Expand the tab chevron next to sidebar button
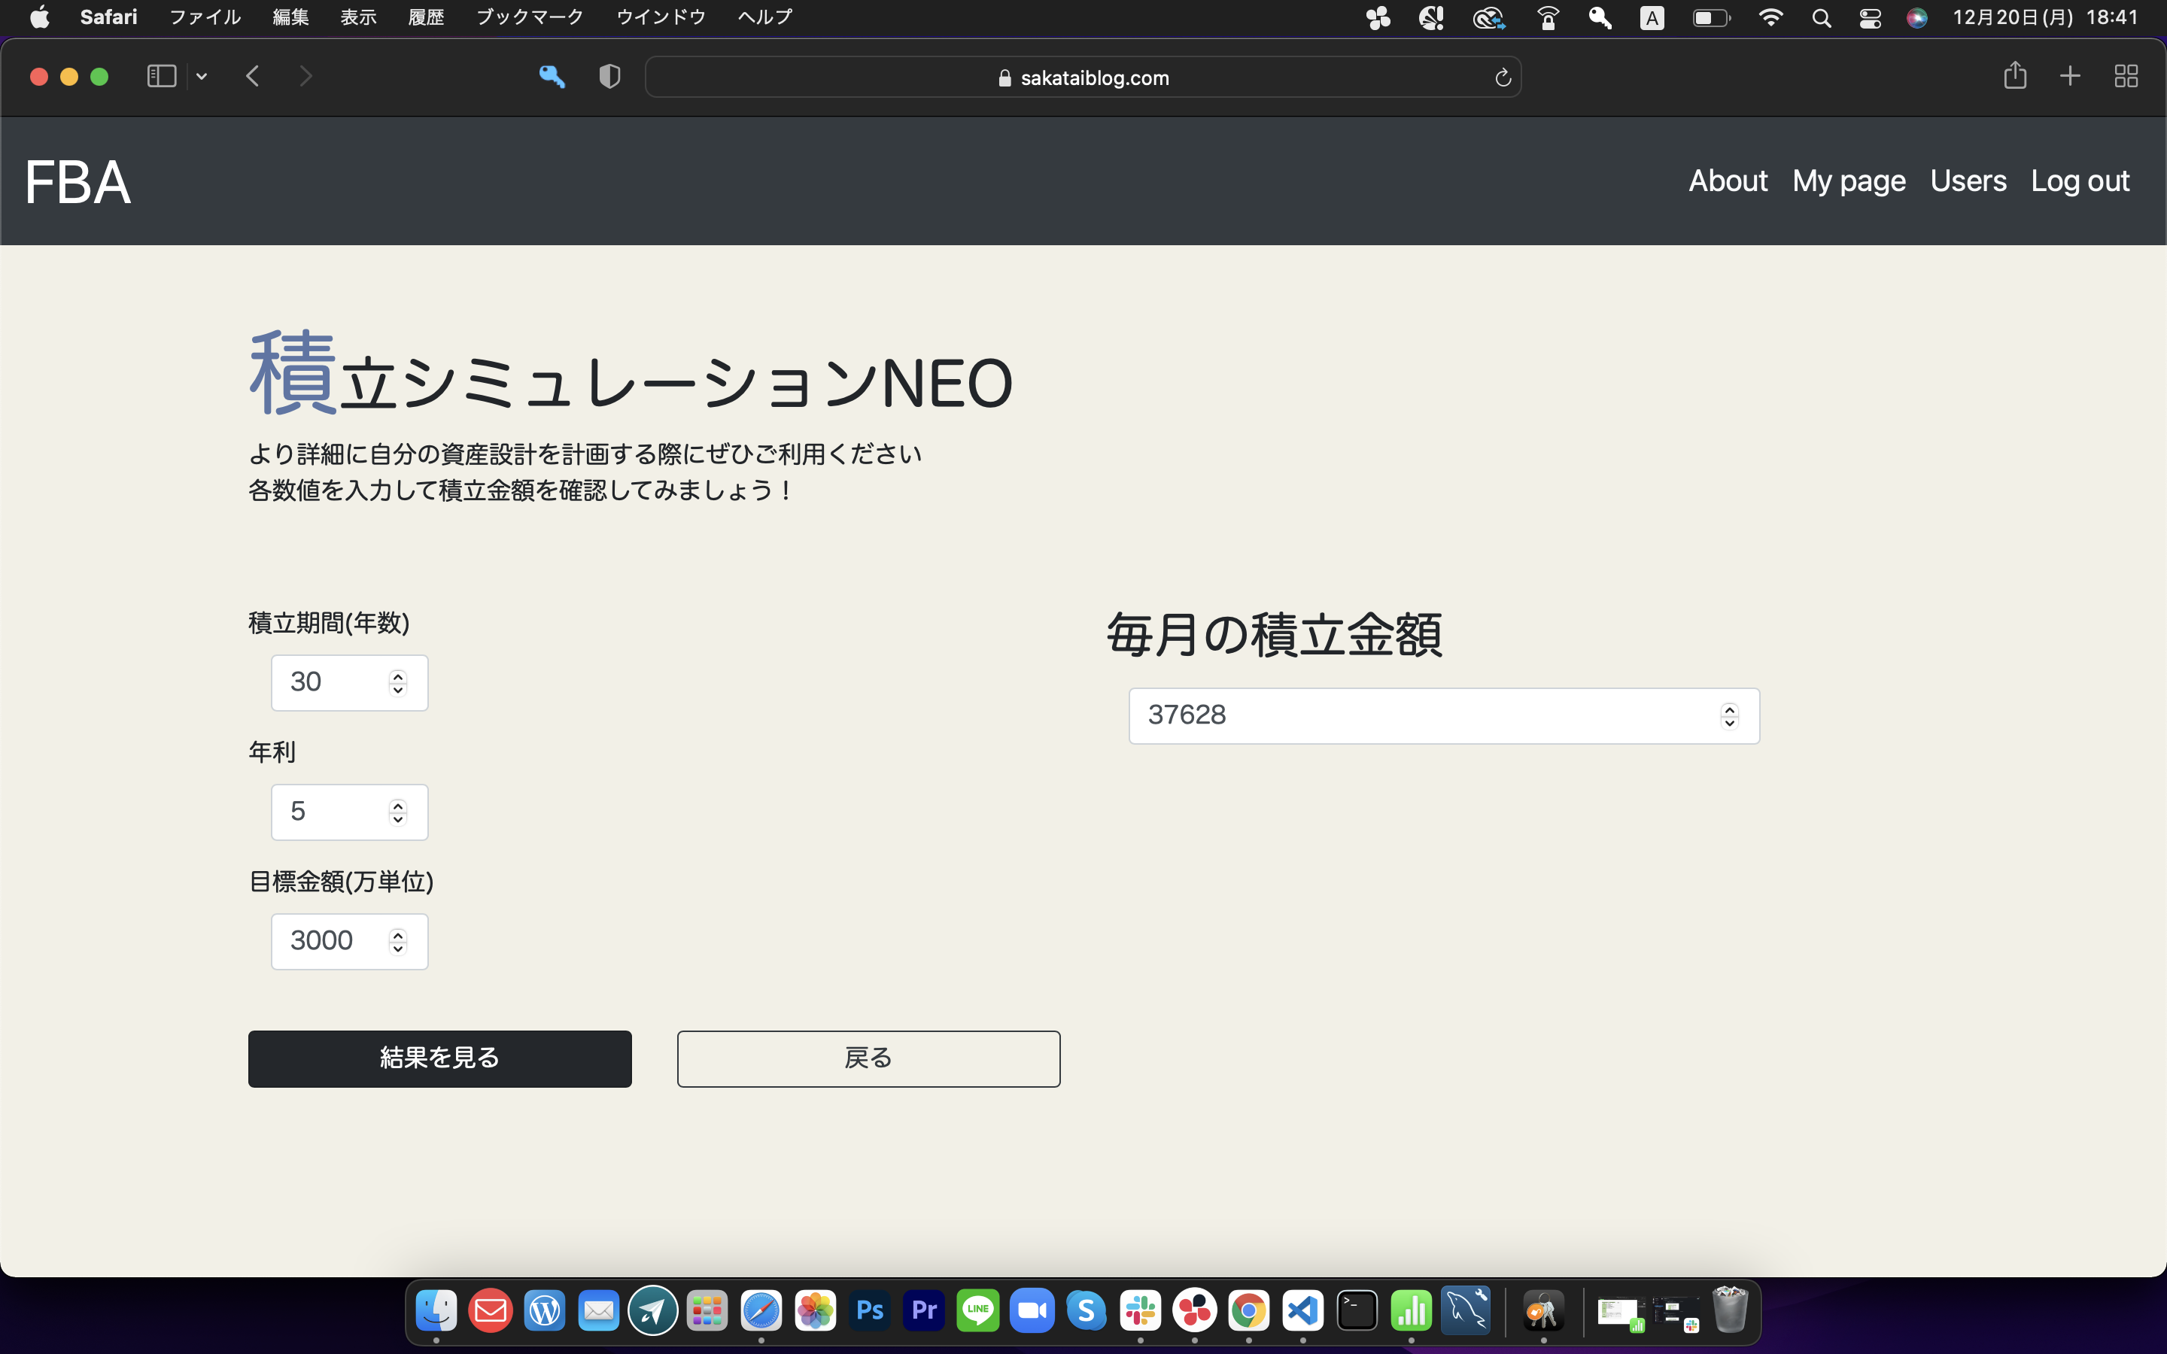 coord(201,76)
